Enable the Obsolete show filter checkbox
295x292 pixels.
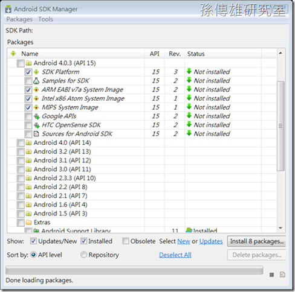126,241
